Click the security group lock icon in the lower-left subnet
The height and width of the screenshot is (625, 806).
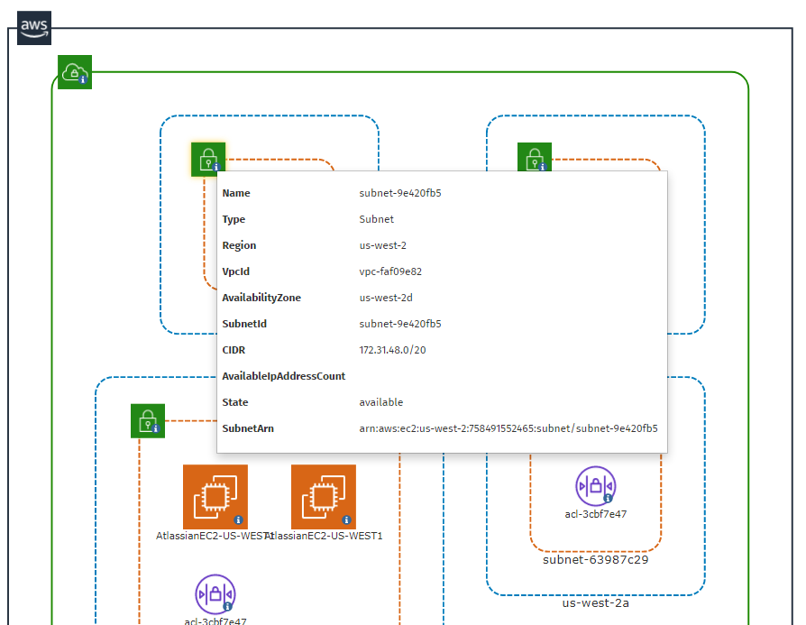pyautogui.click(x=148, y=420)
